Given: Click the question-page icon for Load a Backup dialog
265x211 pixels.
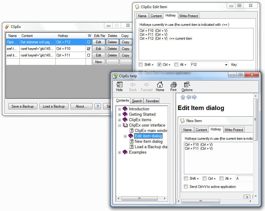Looking at the screenshot, I should point(131,147).
